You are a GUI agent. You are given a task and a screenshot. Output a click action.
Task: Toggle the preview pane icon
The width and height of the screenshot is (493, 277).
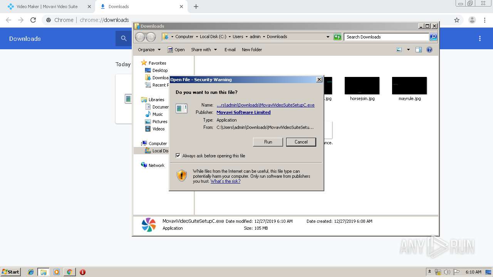pos(419,50)
